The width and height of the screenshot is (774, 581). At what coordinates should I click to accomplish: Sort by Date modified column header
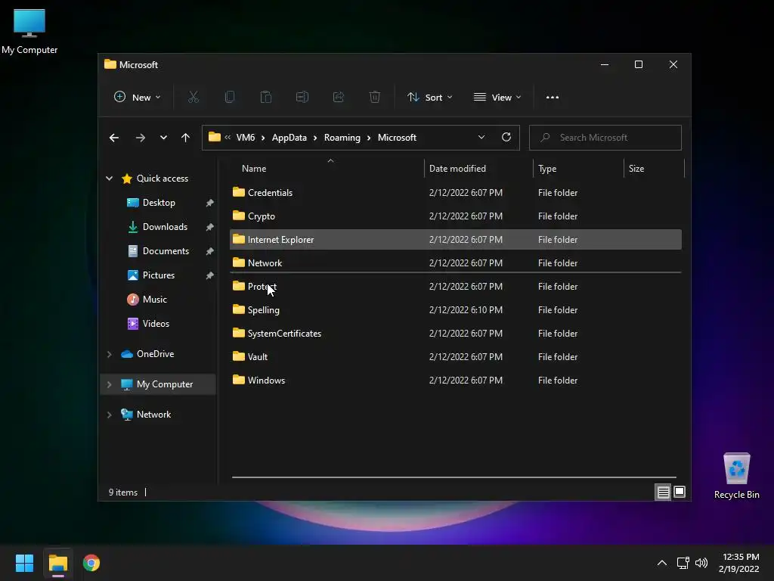point(457,169)
